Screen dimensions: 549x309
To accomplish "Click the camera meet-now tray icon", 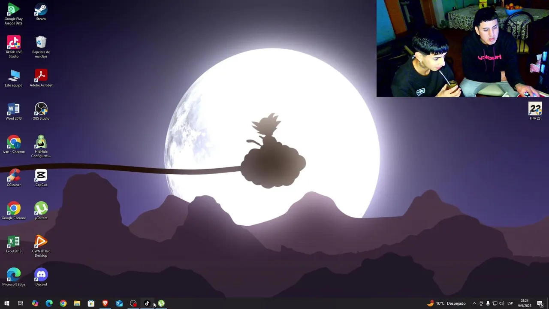I will [x=481, y=303].
